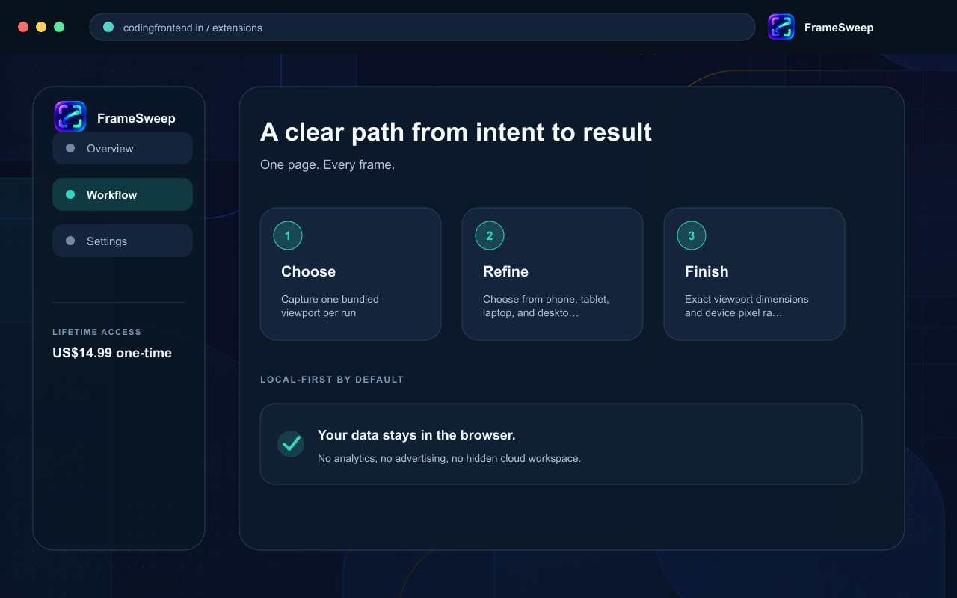The image size is (957, 598).
Task: Click the step 3 number badge
Action: pyautogui.click(x=692, y=235)
